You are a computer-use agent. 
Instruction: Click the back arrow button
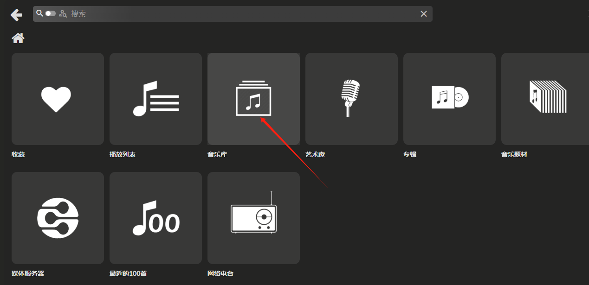(x=16, y=15)
